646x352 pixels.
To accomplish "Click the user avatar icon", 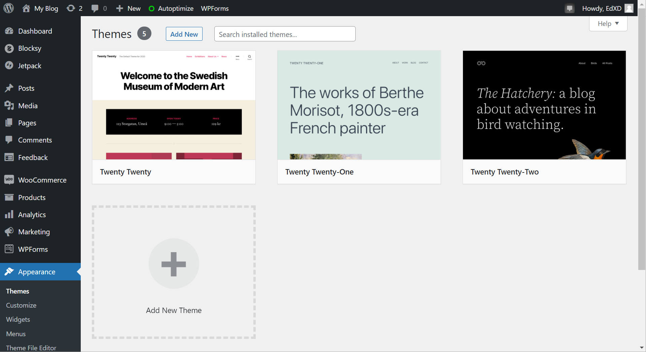I will point(629,8).
